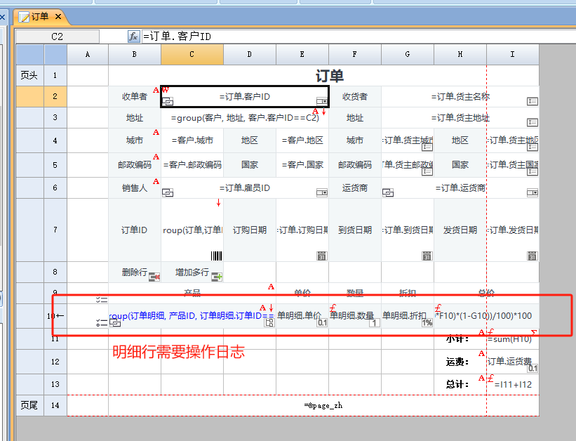The image size is (576, 441).
Task: Open the dropdown widget in the 订单.运货商 cell
Action: tap(533, 192)
